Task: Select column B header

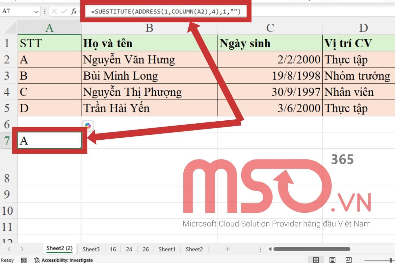Action: click(149, 28)
